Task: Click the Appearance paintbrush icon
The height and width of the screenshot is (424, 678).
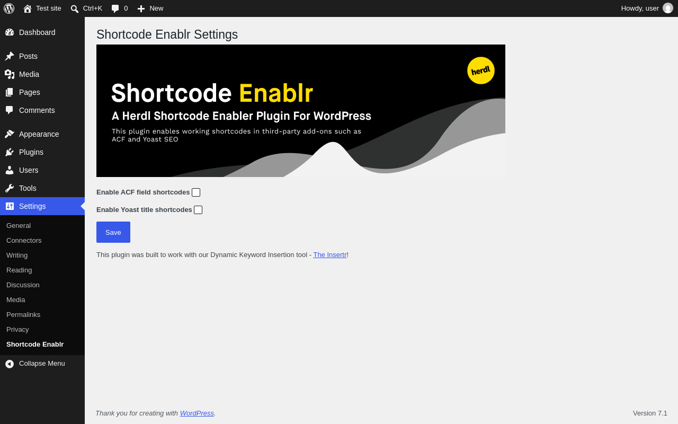Action: (x=10, y=134)
